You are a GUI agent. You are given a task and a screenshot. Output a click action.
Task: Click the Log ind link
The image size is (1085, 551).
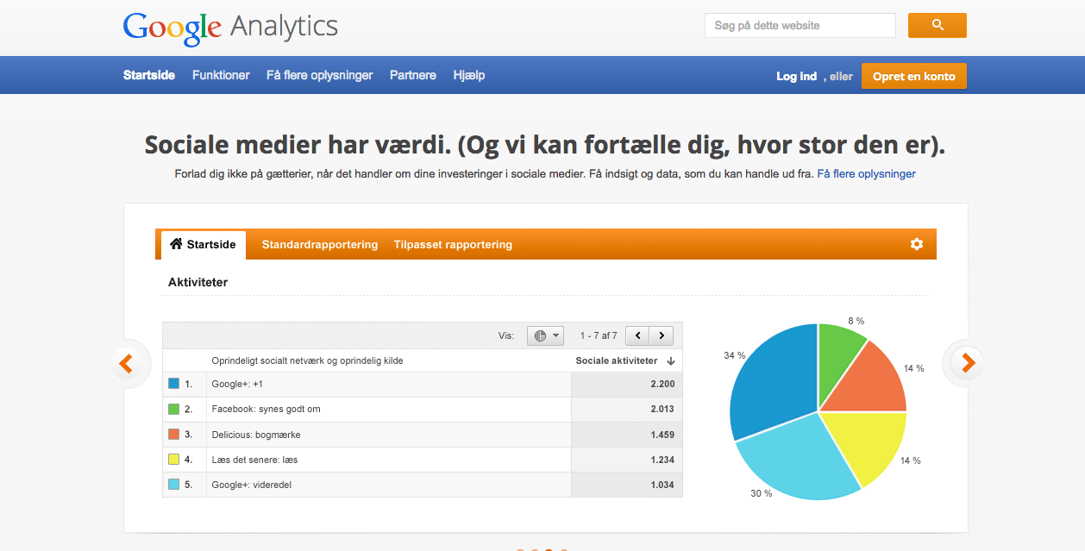tap(796, 76)
